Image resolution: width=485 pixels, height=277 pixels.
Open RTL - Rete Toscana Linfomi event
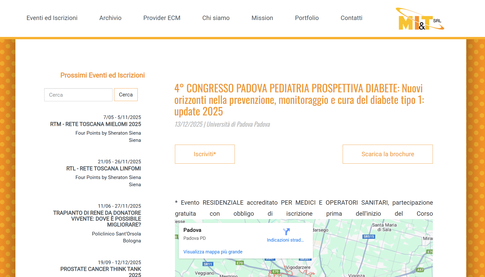coord(104,169)
